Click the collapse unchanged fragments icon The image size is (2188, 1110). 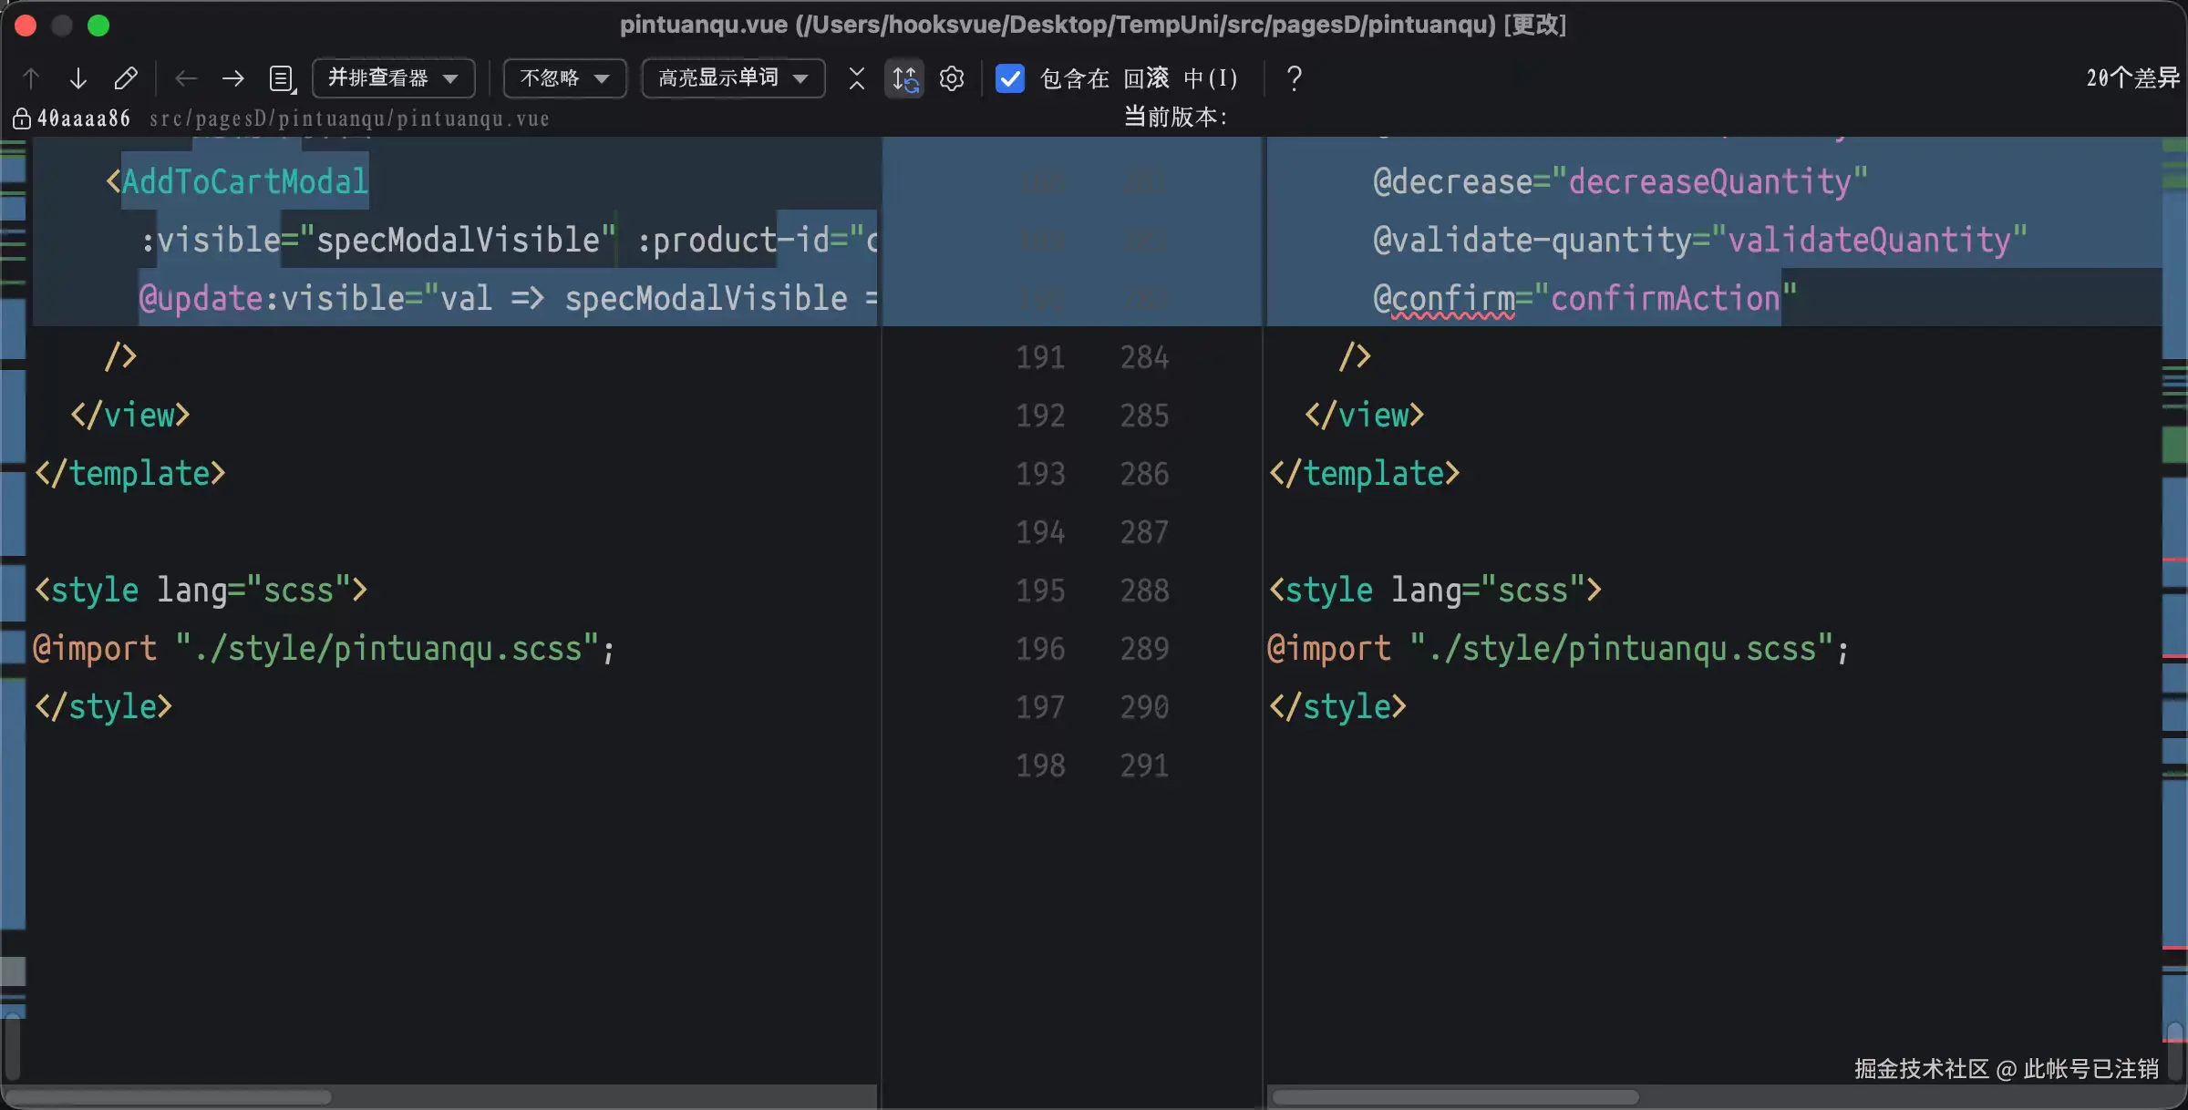(x=856, y=78)
